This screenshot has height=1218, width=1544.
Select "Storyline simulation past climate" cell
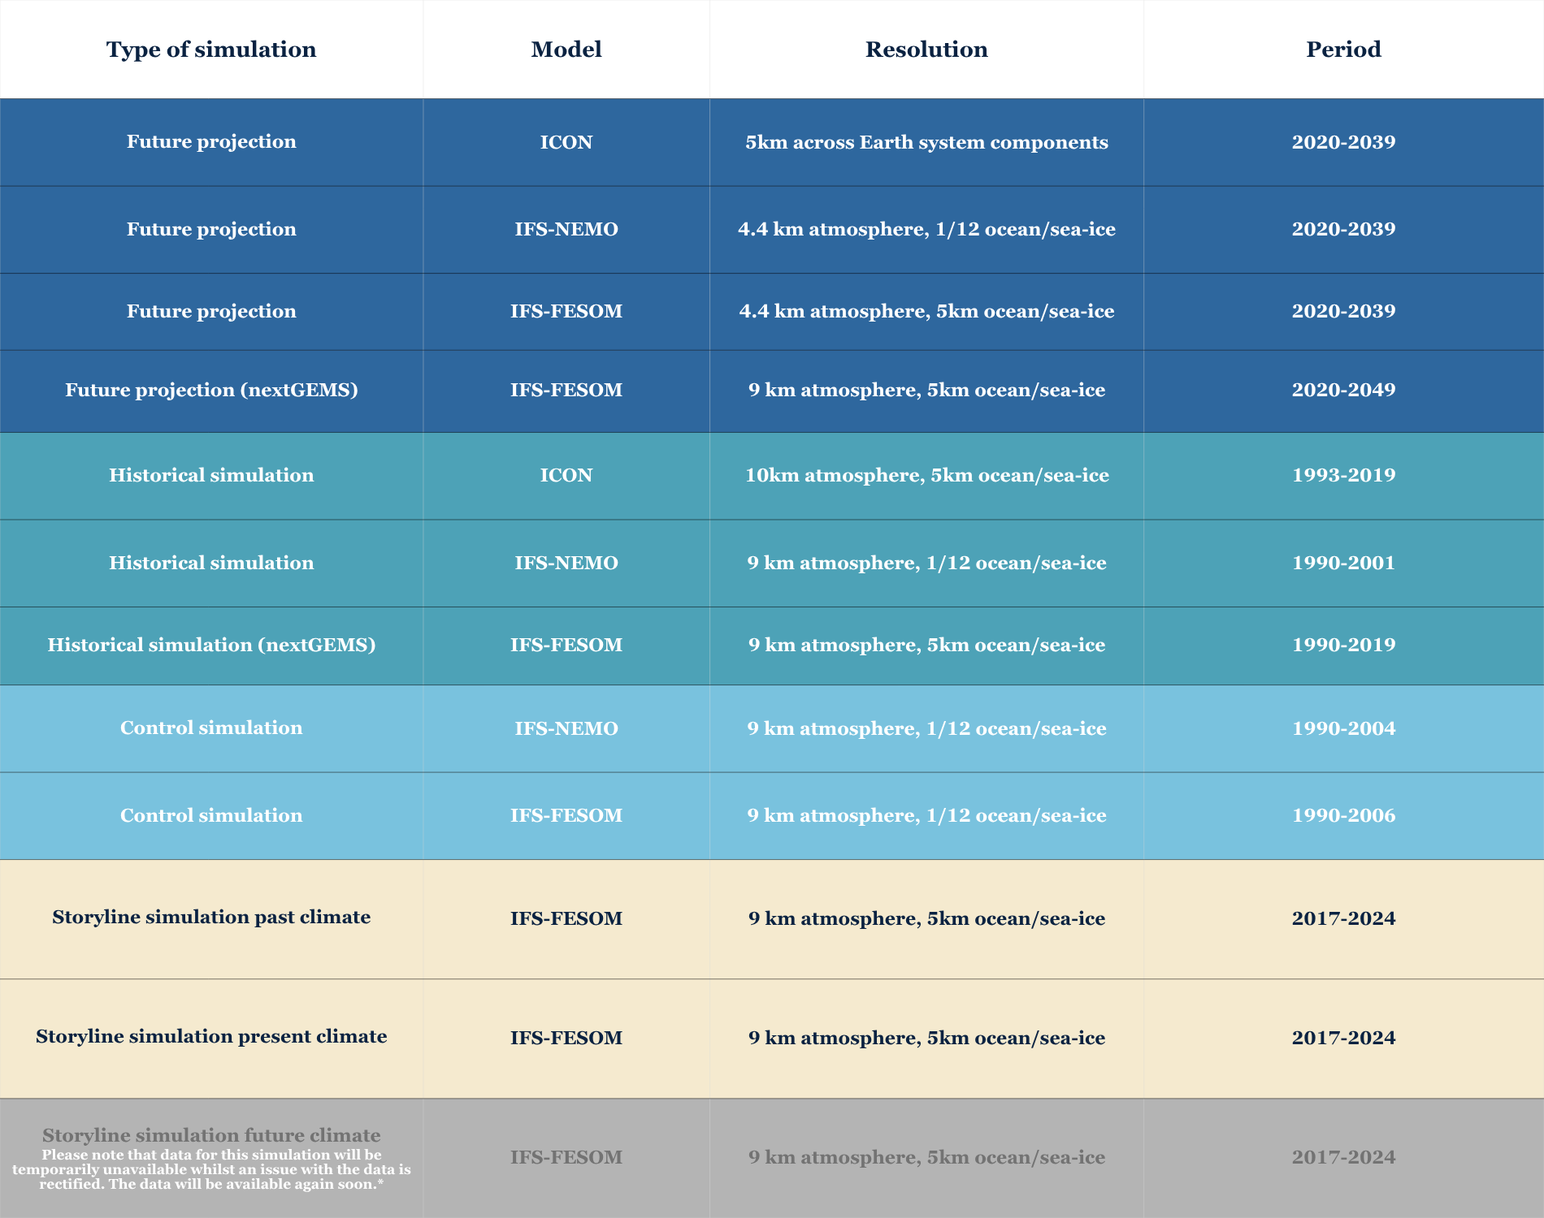pyautogui.click(x=211, y=917)
